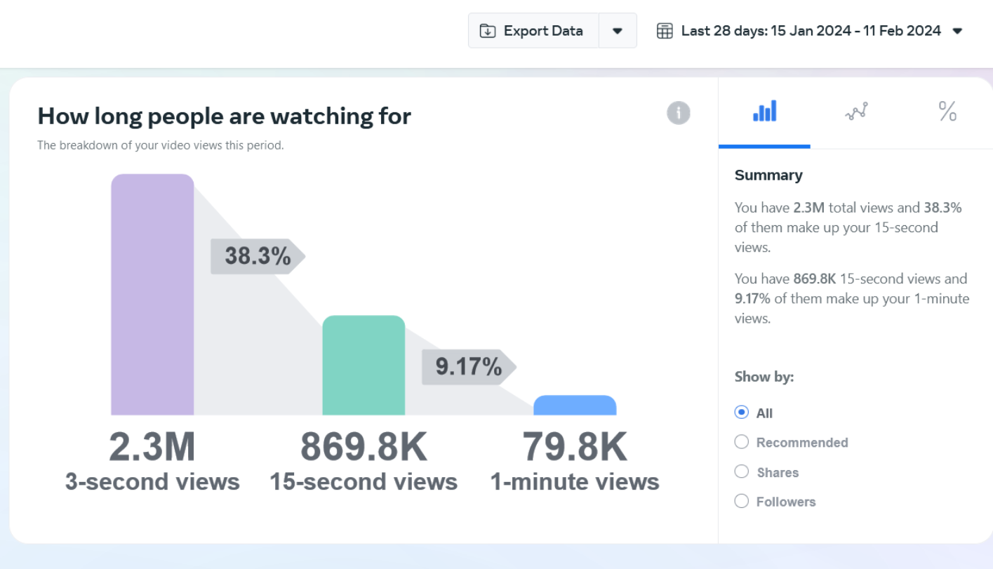Open the Export Data dropdown arrow
Viewport: 993px width, 569px height.
pyautogui.click(x=618, y=31)
